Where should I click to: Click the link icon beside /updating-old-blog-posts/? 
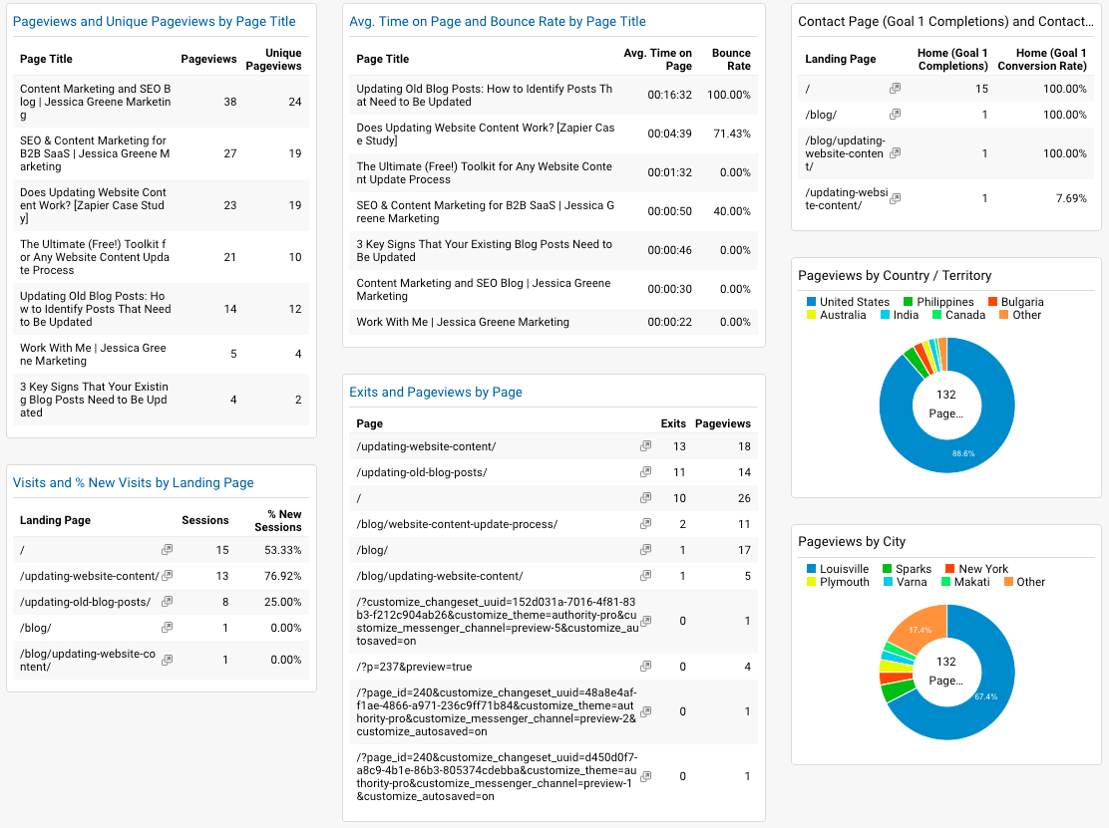point(167,601)
